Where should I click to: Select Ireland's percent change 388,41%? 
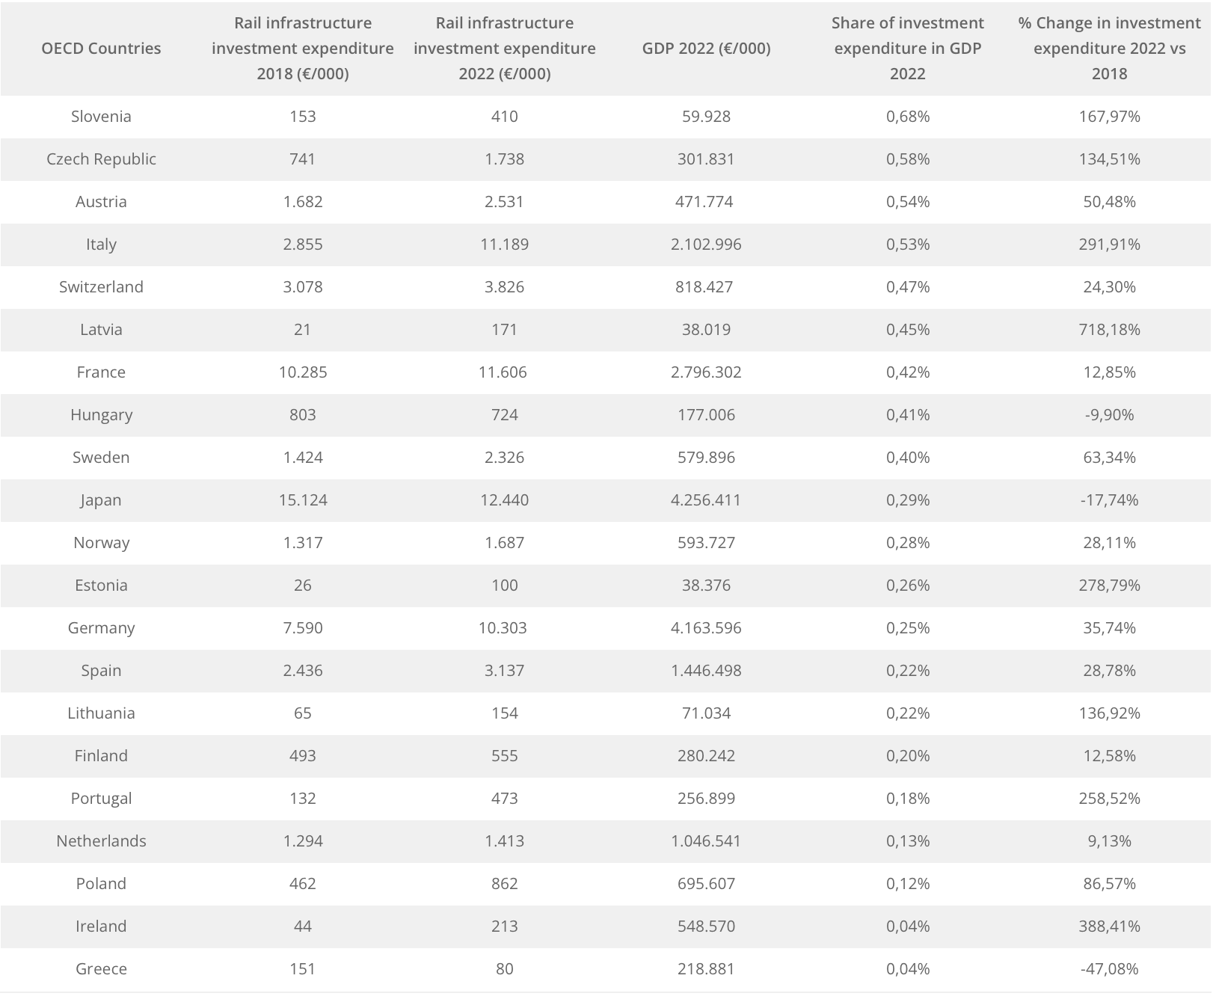pos(1109,926)
